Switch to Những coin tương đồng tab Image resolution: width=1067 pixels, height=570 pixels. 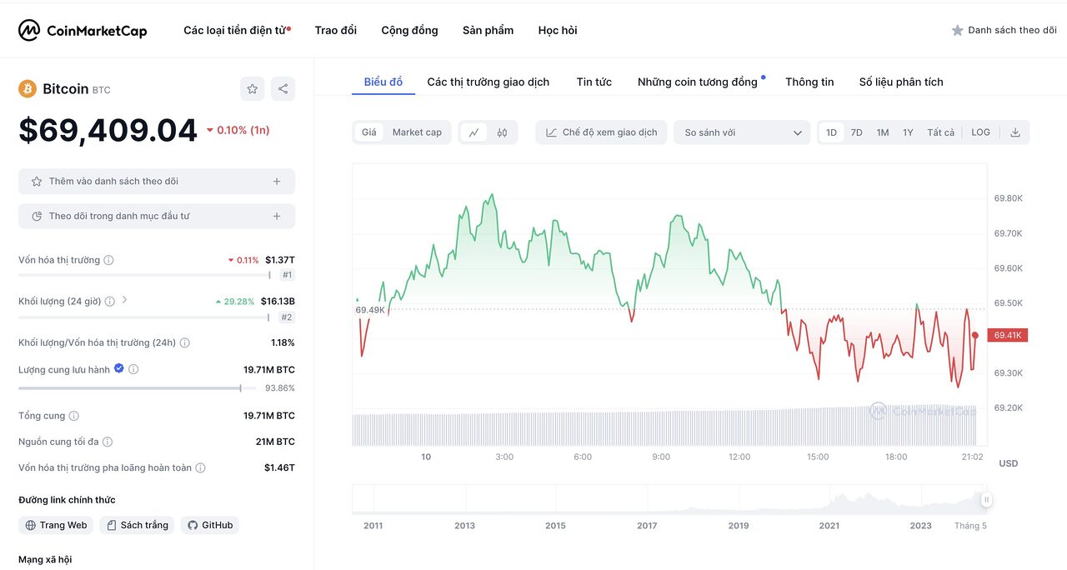click(698, 82)
